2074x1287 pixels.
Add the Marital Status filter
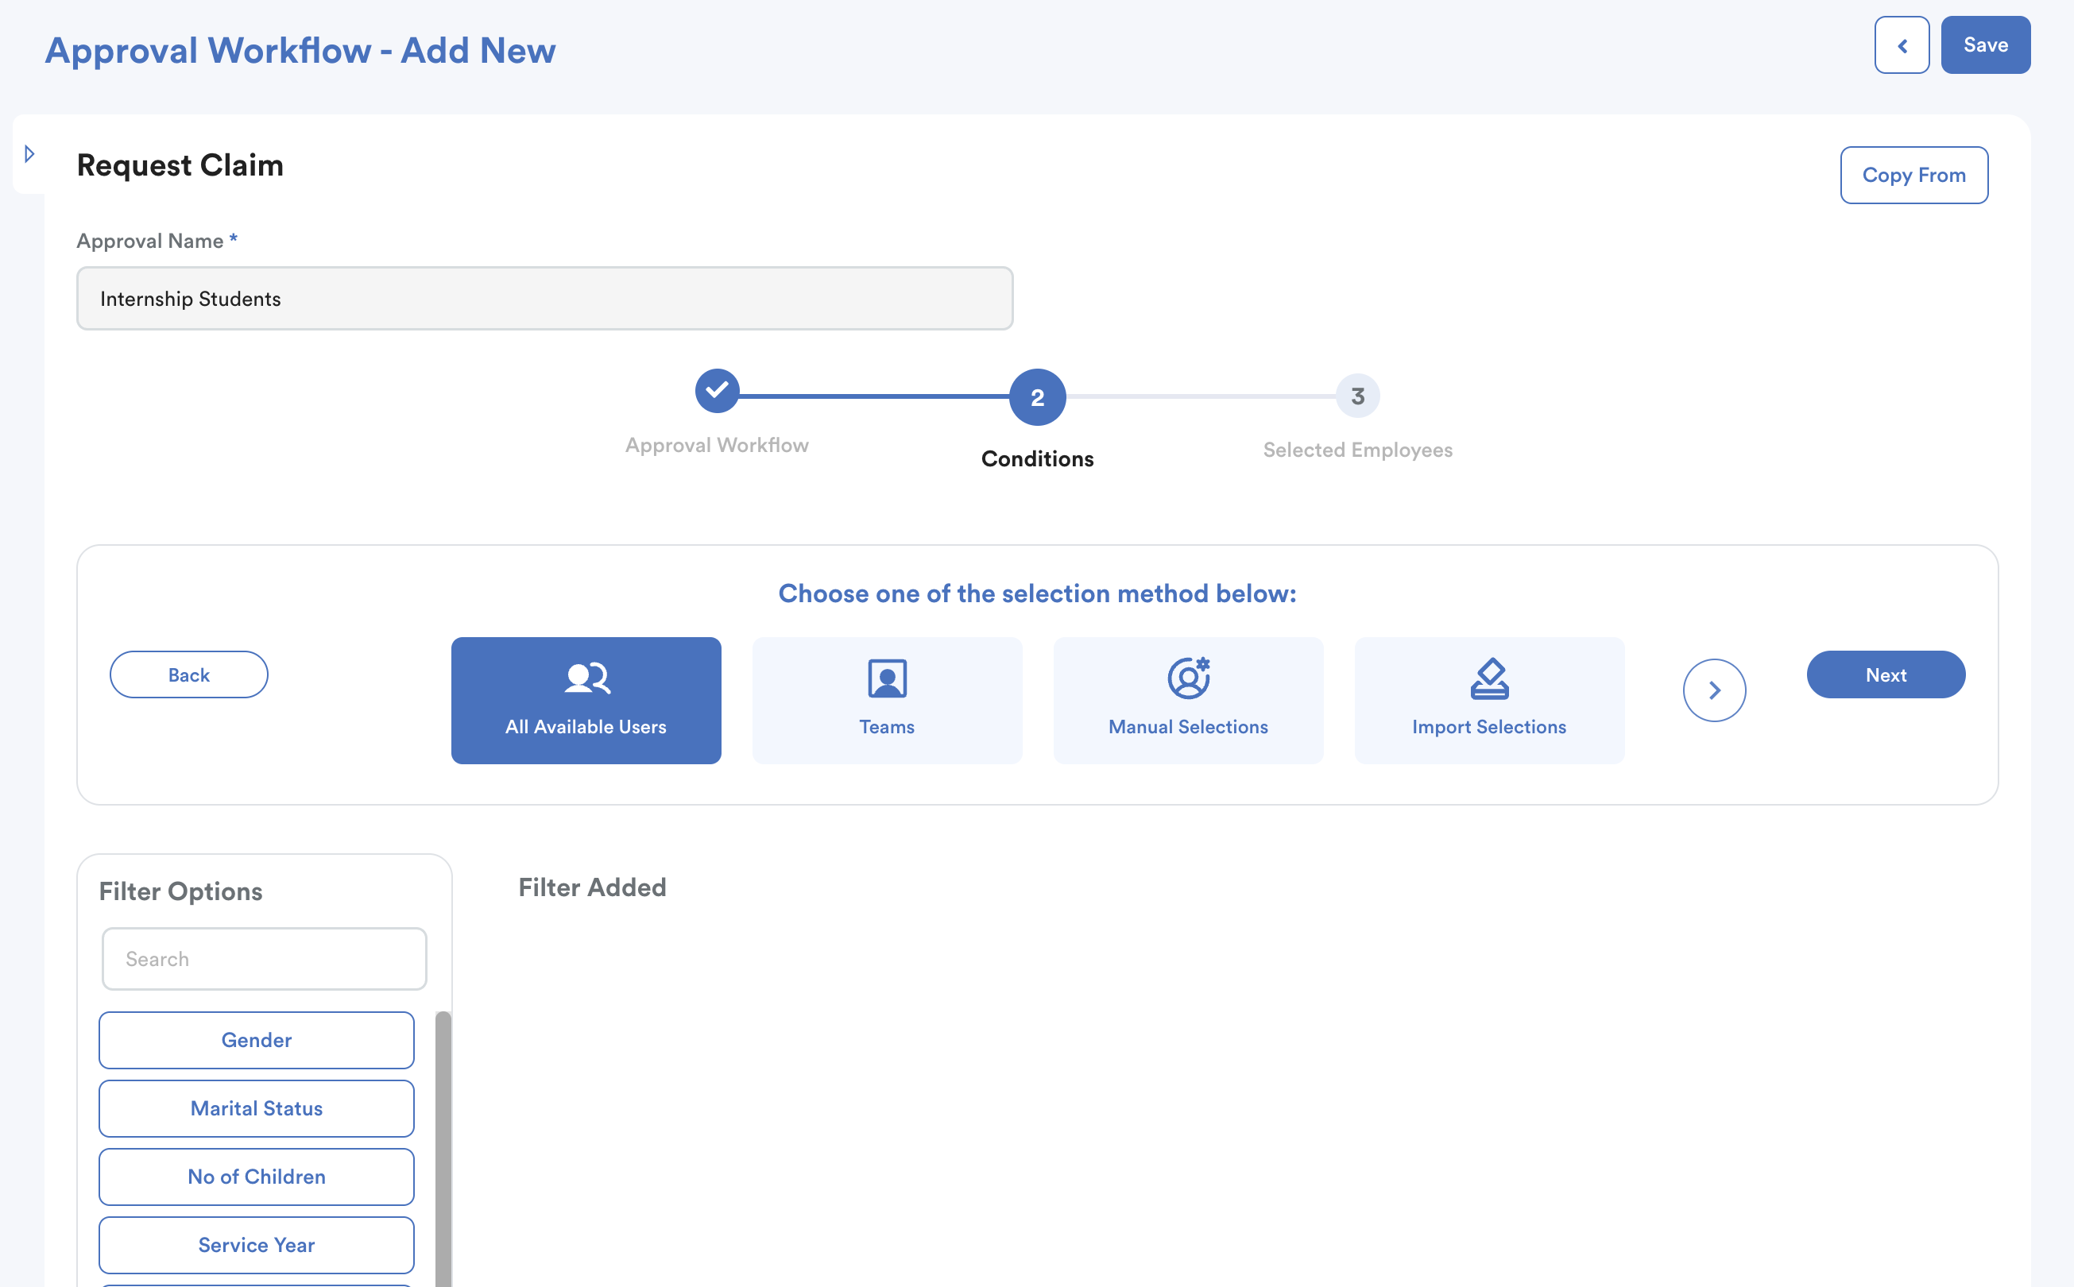pos(256,1108)
